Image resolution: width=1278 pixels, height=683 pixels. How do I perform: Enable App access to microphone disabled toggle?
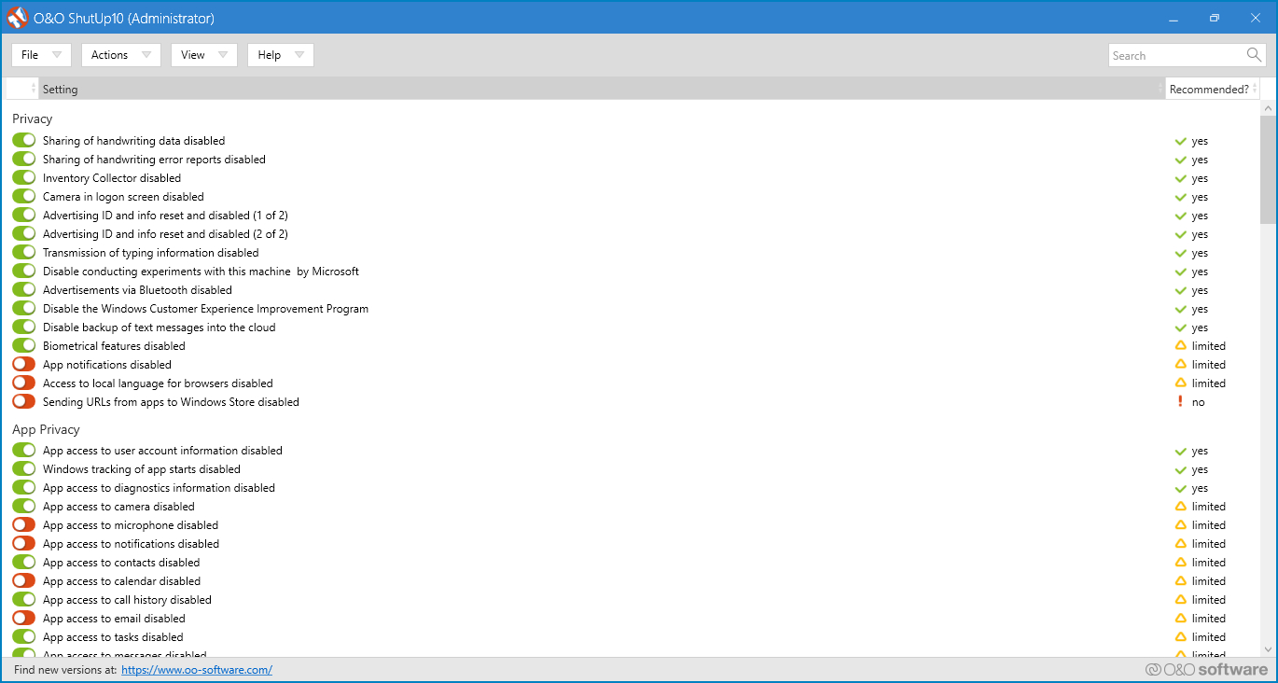[24, 525]
